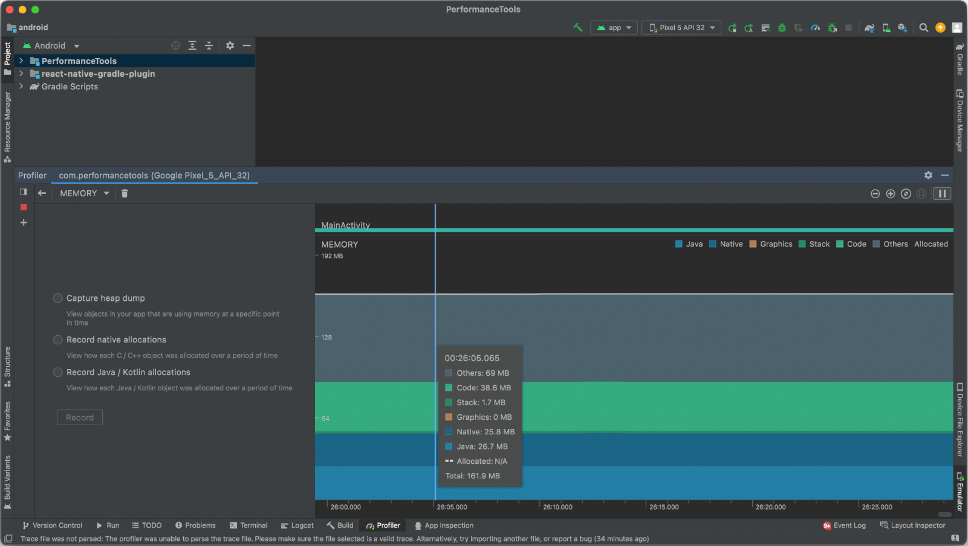Open the Logcat tool window tab
This screenshot has height=546, width=968.
[297, 525]
